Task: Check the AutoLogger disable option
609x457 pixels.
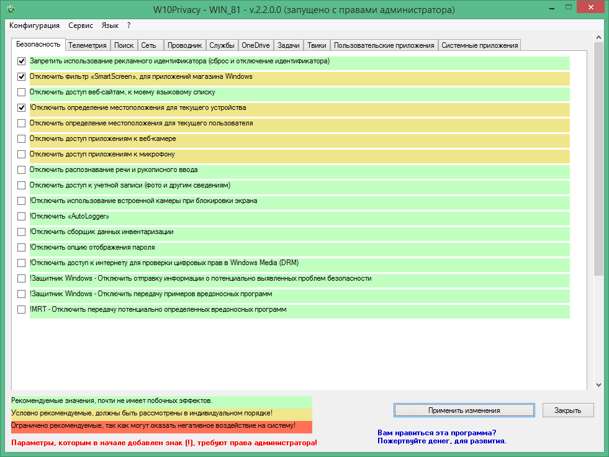Action: pyautogui.click(x=22, y=216)
